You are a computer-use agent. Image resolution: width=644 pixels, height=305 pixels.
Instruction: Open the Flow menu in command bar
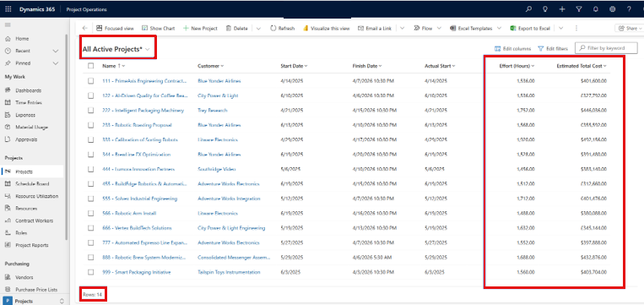[x=427, y=29]
